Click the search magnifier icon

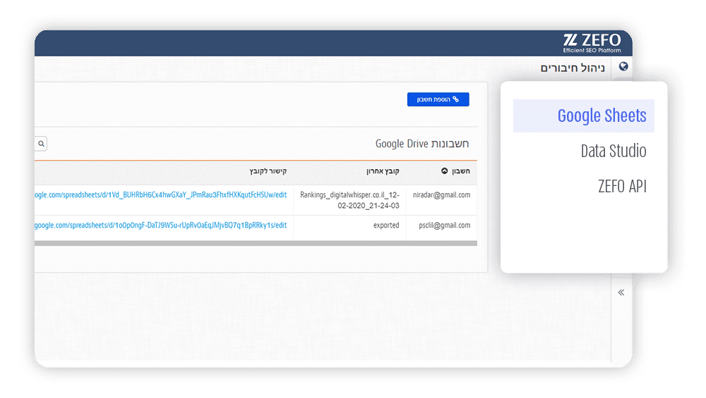coord(41,144)
